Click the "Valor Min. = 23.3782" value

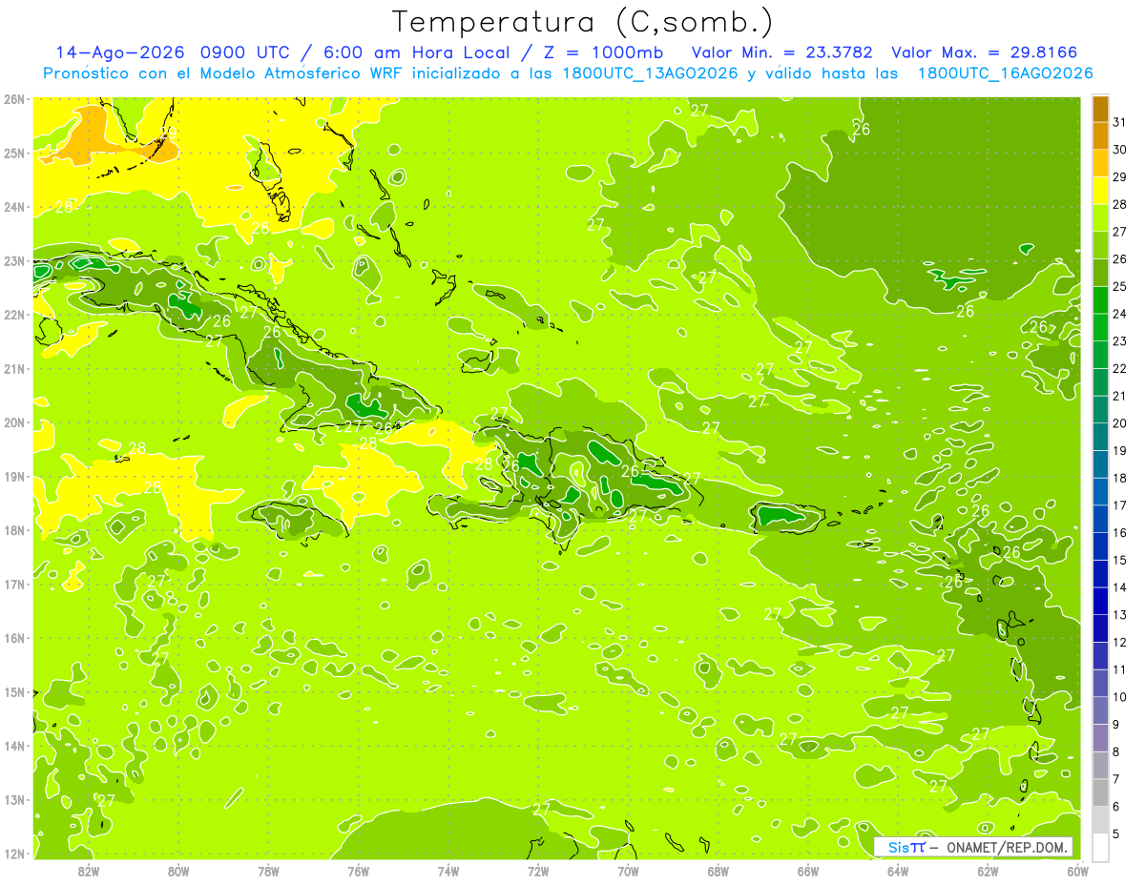click(781, 52)
